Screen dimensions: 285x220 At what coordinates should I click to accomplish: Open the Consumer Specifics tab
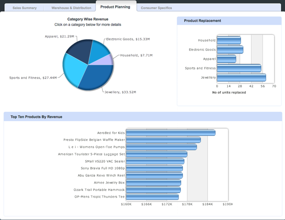tap(156, 8)
